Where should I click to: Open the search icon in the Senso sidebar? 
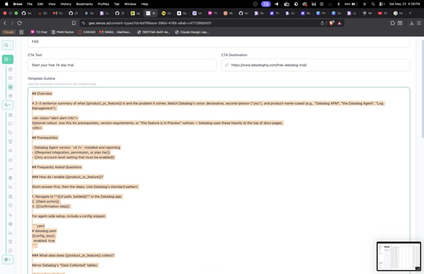pyautogui.click(x=7, y=45)
